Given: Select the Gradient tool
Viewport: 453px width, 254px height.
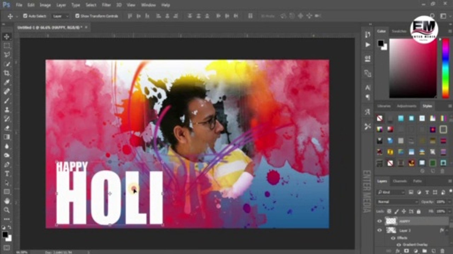Looking at the screenshot, I should click(7, 137).
